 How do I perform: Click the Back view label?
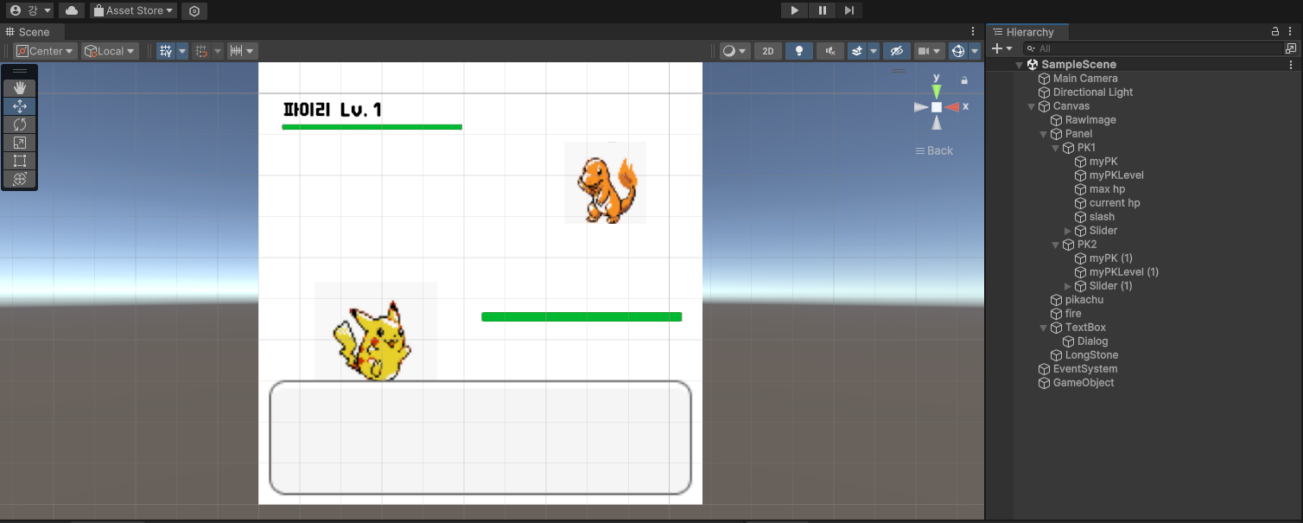click(934, 150)
